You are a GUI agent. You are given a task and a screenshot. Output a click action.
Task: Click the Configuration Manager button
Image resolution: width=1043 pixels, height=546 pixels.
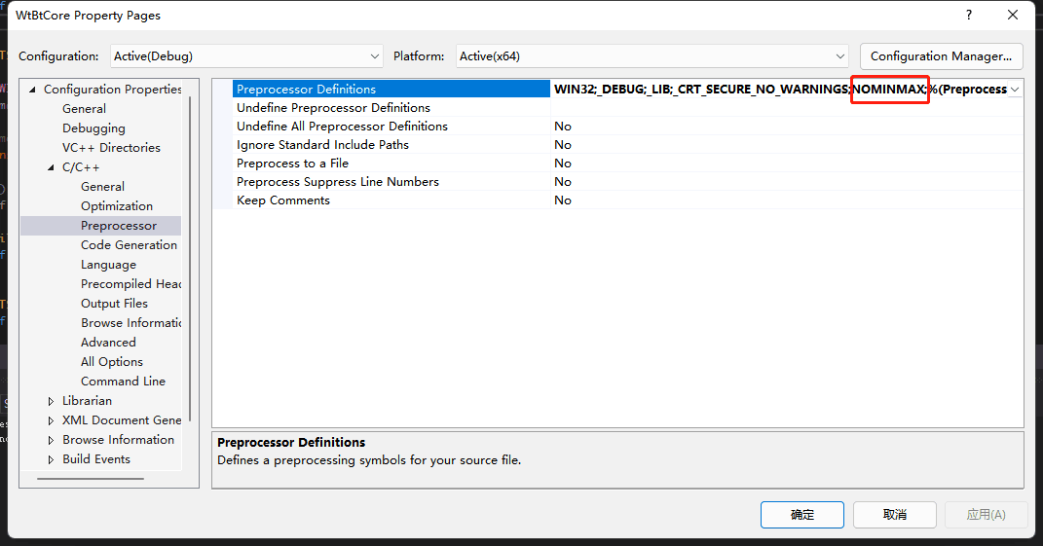[941, 56]
